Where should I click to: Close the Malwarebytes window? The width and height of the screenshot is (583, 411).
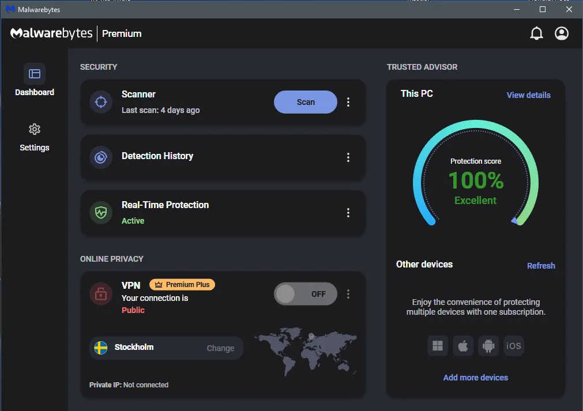pos(569,9)
